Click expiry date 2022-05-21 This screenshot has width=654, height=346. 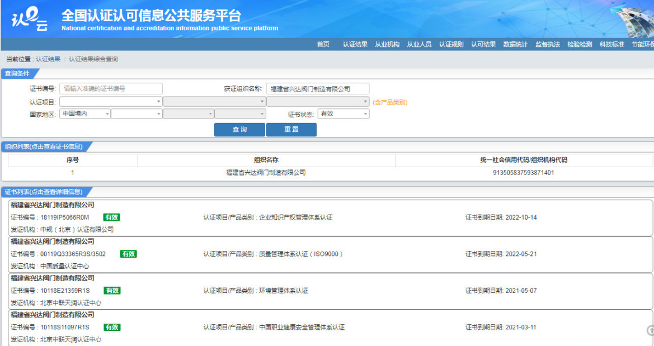click(x=521, y=254)
